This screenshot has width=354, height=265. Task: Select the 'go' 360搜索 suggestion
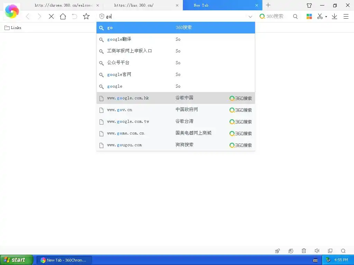point(176,28)
